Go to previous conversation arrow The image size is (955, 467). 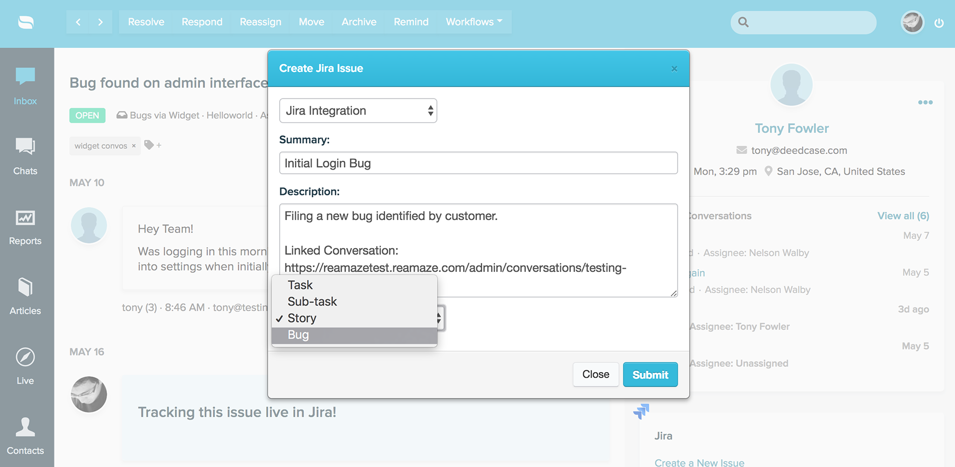pos(78,22)
